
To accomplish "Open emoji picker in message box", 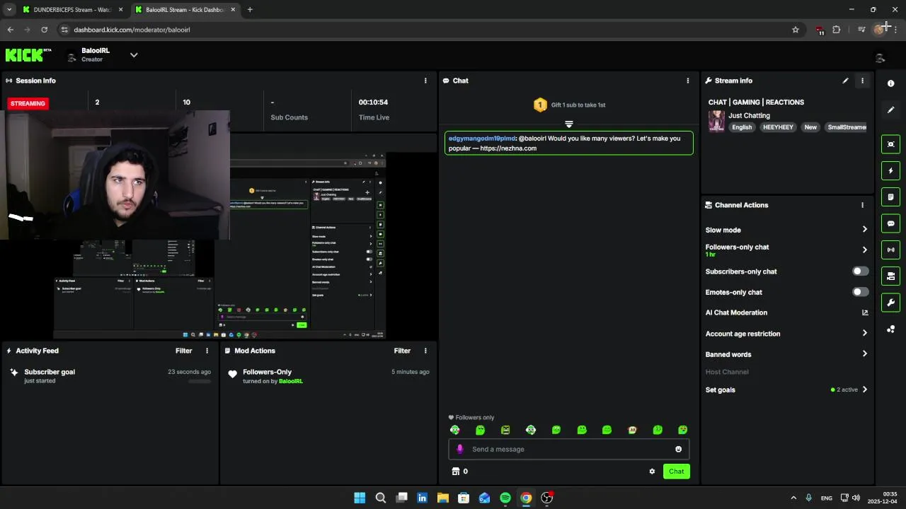I will point(678,449).
